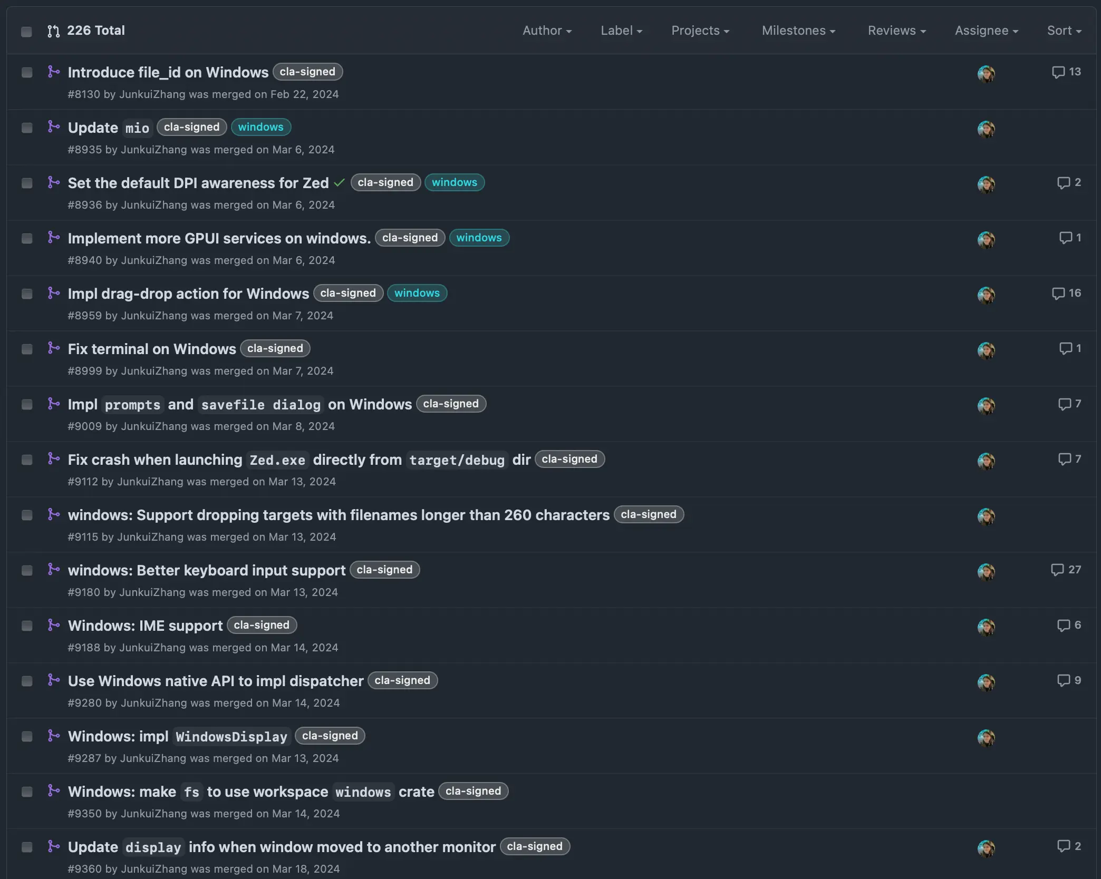Viewport: 1101px width, 879px height.
Task: Select checkbox for Implement more GPUI services PR
Action: coord(27,239)
